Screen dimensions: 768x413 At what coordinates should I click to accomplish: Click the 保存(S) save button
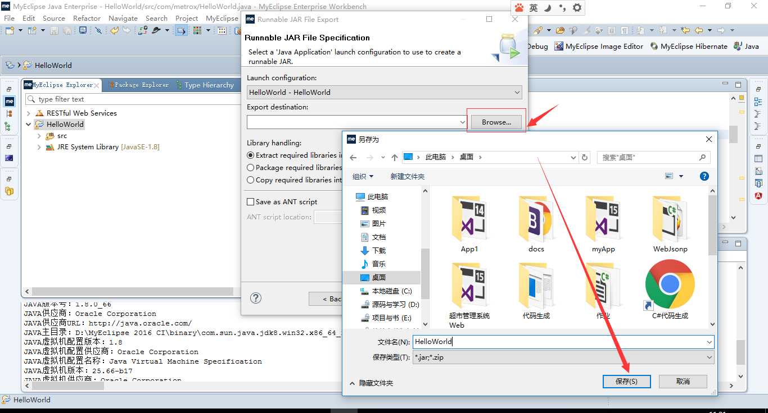click(626, 381)
